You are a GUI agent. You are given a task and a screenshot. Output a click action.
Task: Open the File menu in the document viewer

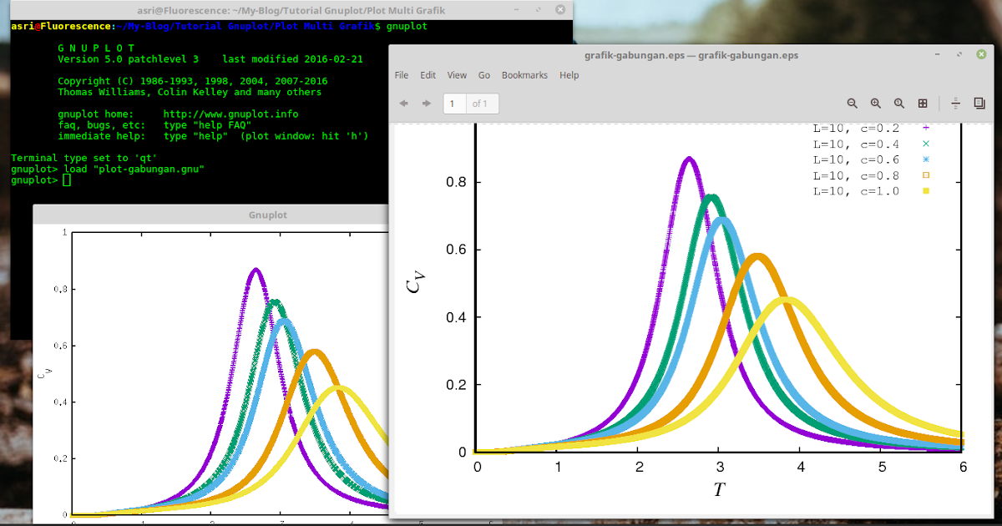(401, 75)
